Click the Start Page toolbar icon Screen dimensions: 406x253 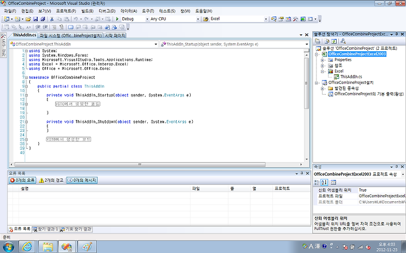303,19
